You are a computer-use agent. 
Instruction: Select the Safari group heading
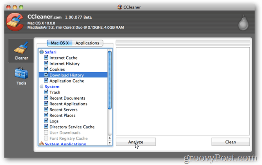click(50, 52)
